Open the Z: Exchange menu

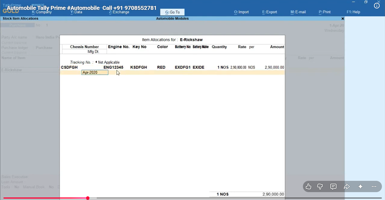point(119,12)
